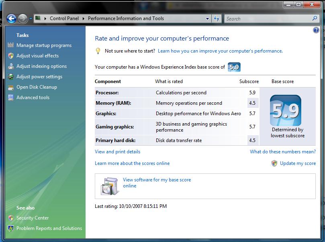
Task: Open What do these numbers mean link
Action: [x=283, y=152]
